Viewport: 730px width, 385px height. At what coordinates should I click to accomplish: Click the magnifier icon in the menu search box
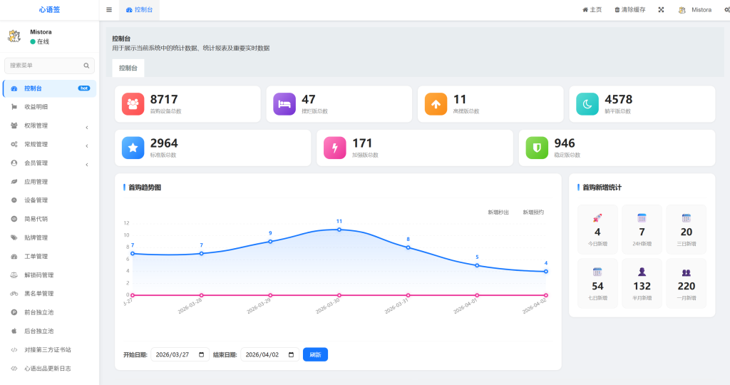click(86, 66)
